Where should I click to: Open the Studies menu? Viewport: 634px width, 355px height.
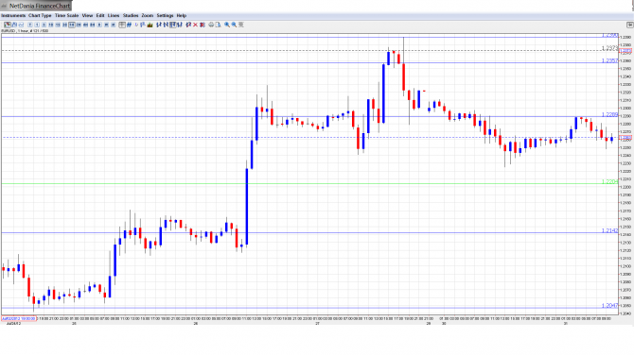point(131,15)
